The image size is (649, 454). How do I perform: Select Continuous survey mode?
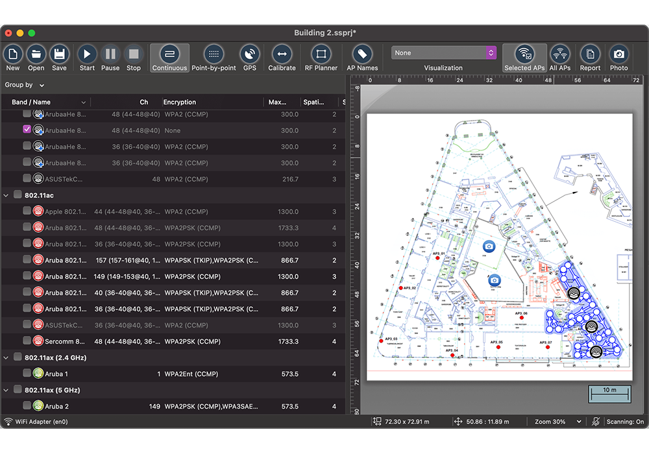169,58
